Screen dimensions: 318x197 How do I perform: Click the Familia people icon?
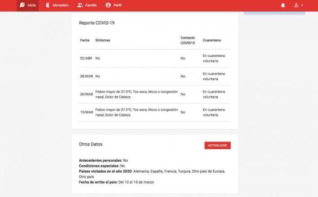coord(80,5)
